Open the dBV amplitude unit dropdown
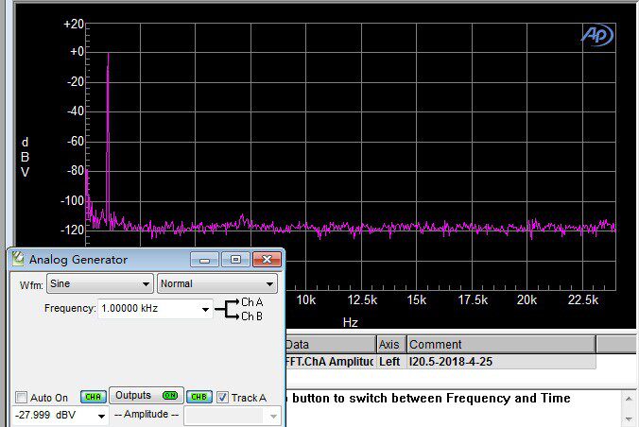Image resolution: width=639 pixels, height=427 pixels. [x=101, y=416]
